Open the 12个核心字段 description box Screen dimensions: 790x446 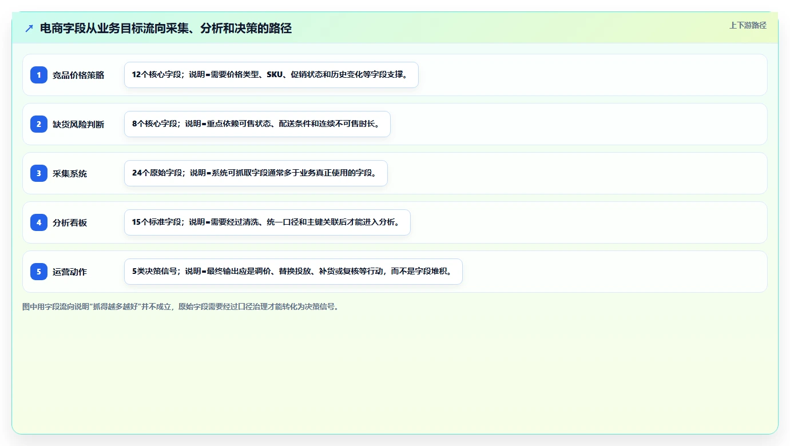point(271,75)
